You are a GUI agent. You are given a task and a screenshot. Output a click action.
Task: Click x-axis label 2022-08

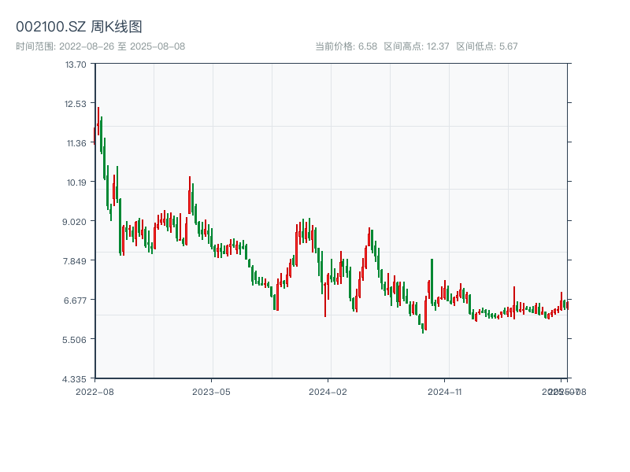(94, 392)
